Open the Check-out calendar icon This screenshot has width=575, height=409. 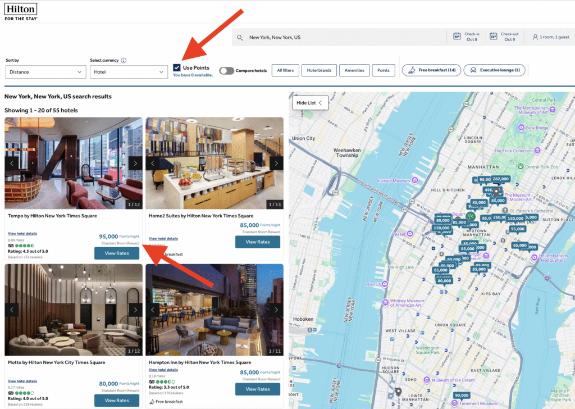point(494,37)
